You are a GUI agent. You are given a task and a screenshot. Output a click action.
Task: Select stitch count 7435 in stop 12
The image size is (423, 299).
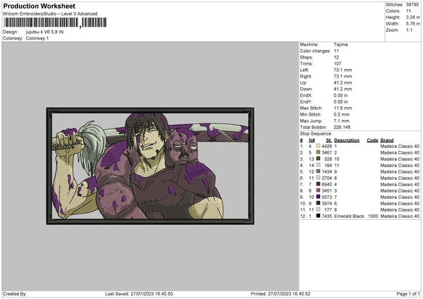[326, 216]
